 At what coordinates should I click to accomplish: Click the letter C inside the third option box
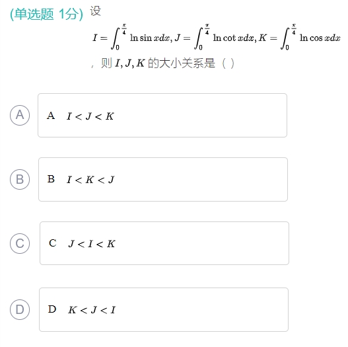[x=53, y=243]
